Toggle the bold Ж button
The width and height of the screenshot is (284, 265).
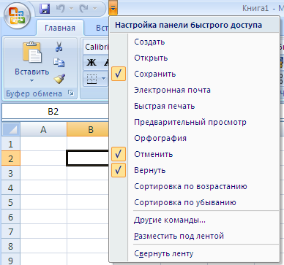point(91,63)
